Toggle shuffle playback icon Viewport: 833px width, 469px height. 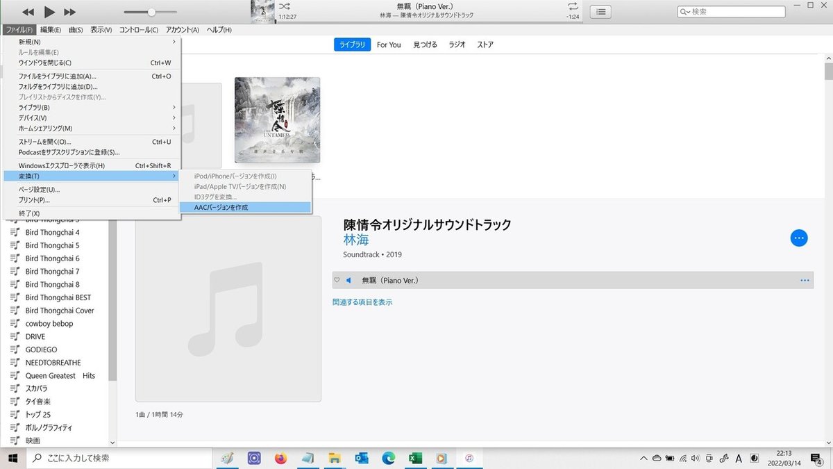(283, 6)
